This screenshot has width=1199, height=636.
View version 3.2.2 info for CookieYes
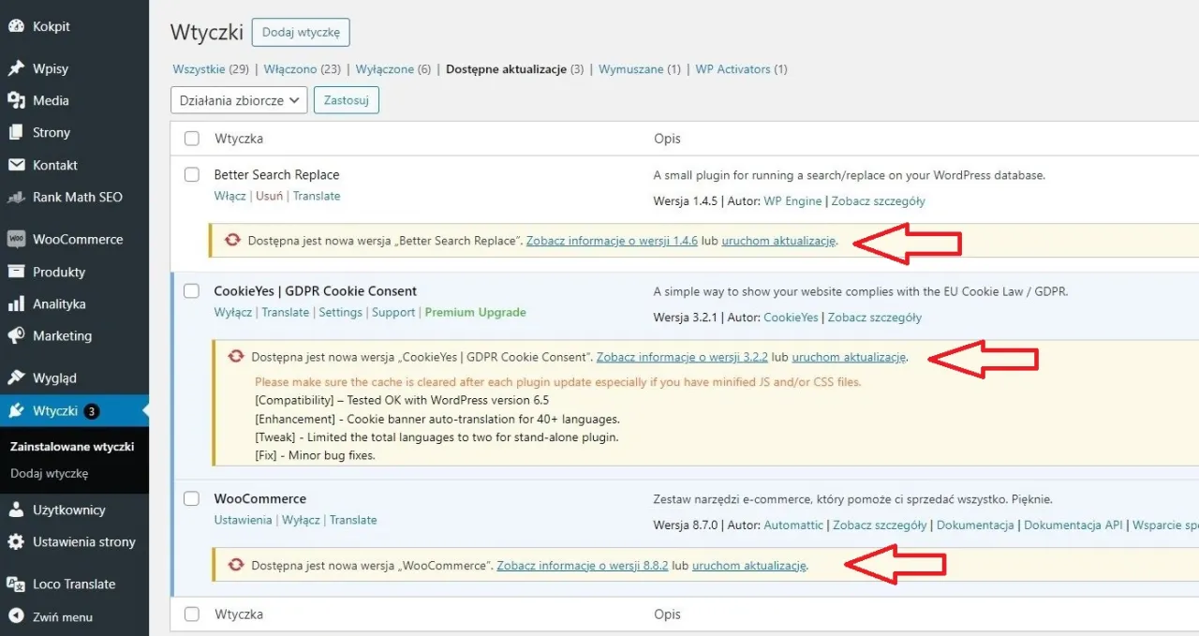coord(682,357)
